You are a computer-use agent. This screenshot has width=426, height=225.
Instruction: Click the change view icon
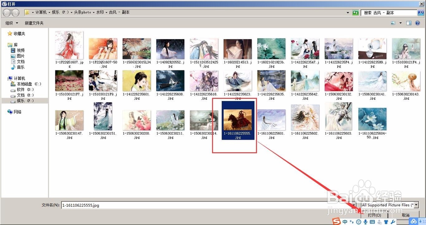393,23
